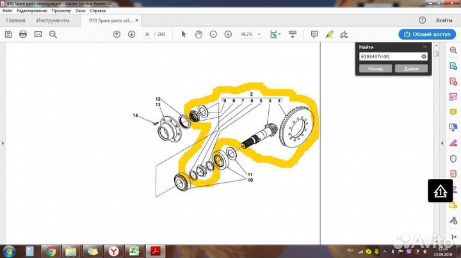461x258 pixels.
Task: Click the Save file icon
Action: [x=8, y=34]
